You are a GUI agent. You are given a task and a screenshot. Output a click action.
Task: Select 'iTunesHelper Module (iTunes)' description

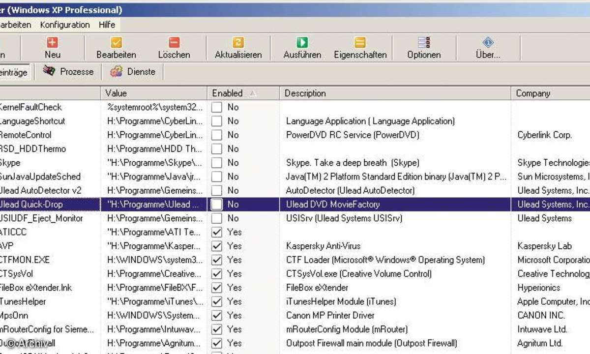(x=341, y=301)
